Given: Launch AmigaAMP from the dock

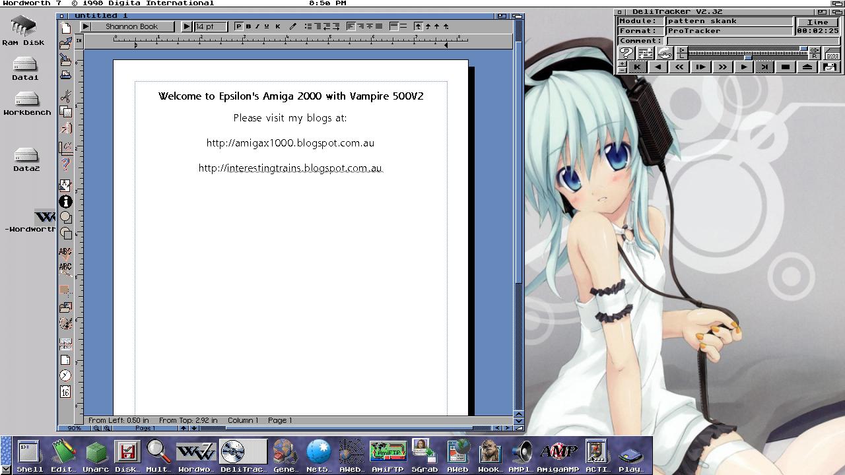Looking at the screenshot, I should point(558,456).
